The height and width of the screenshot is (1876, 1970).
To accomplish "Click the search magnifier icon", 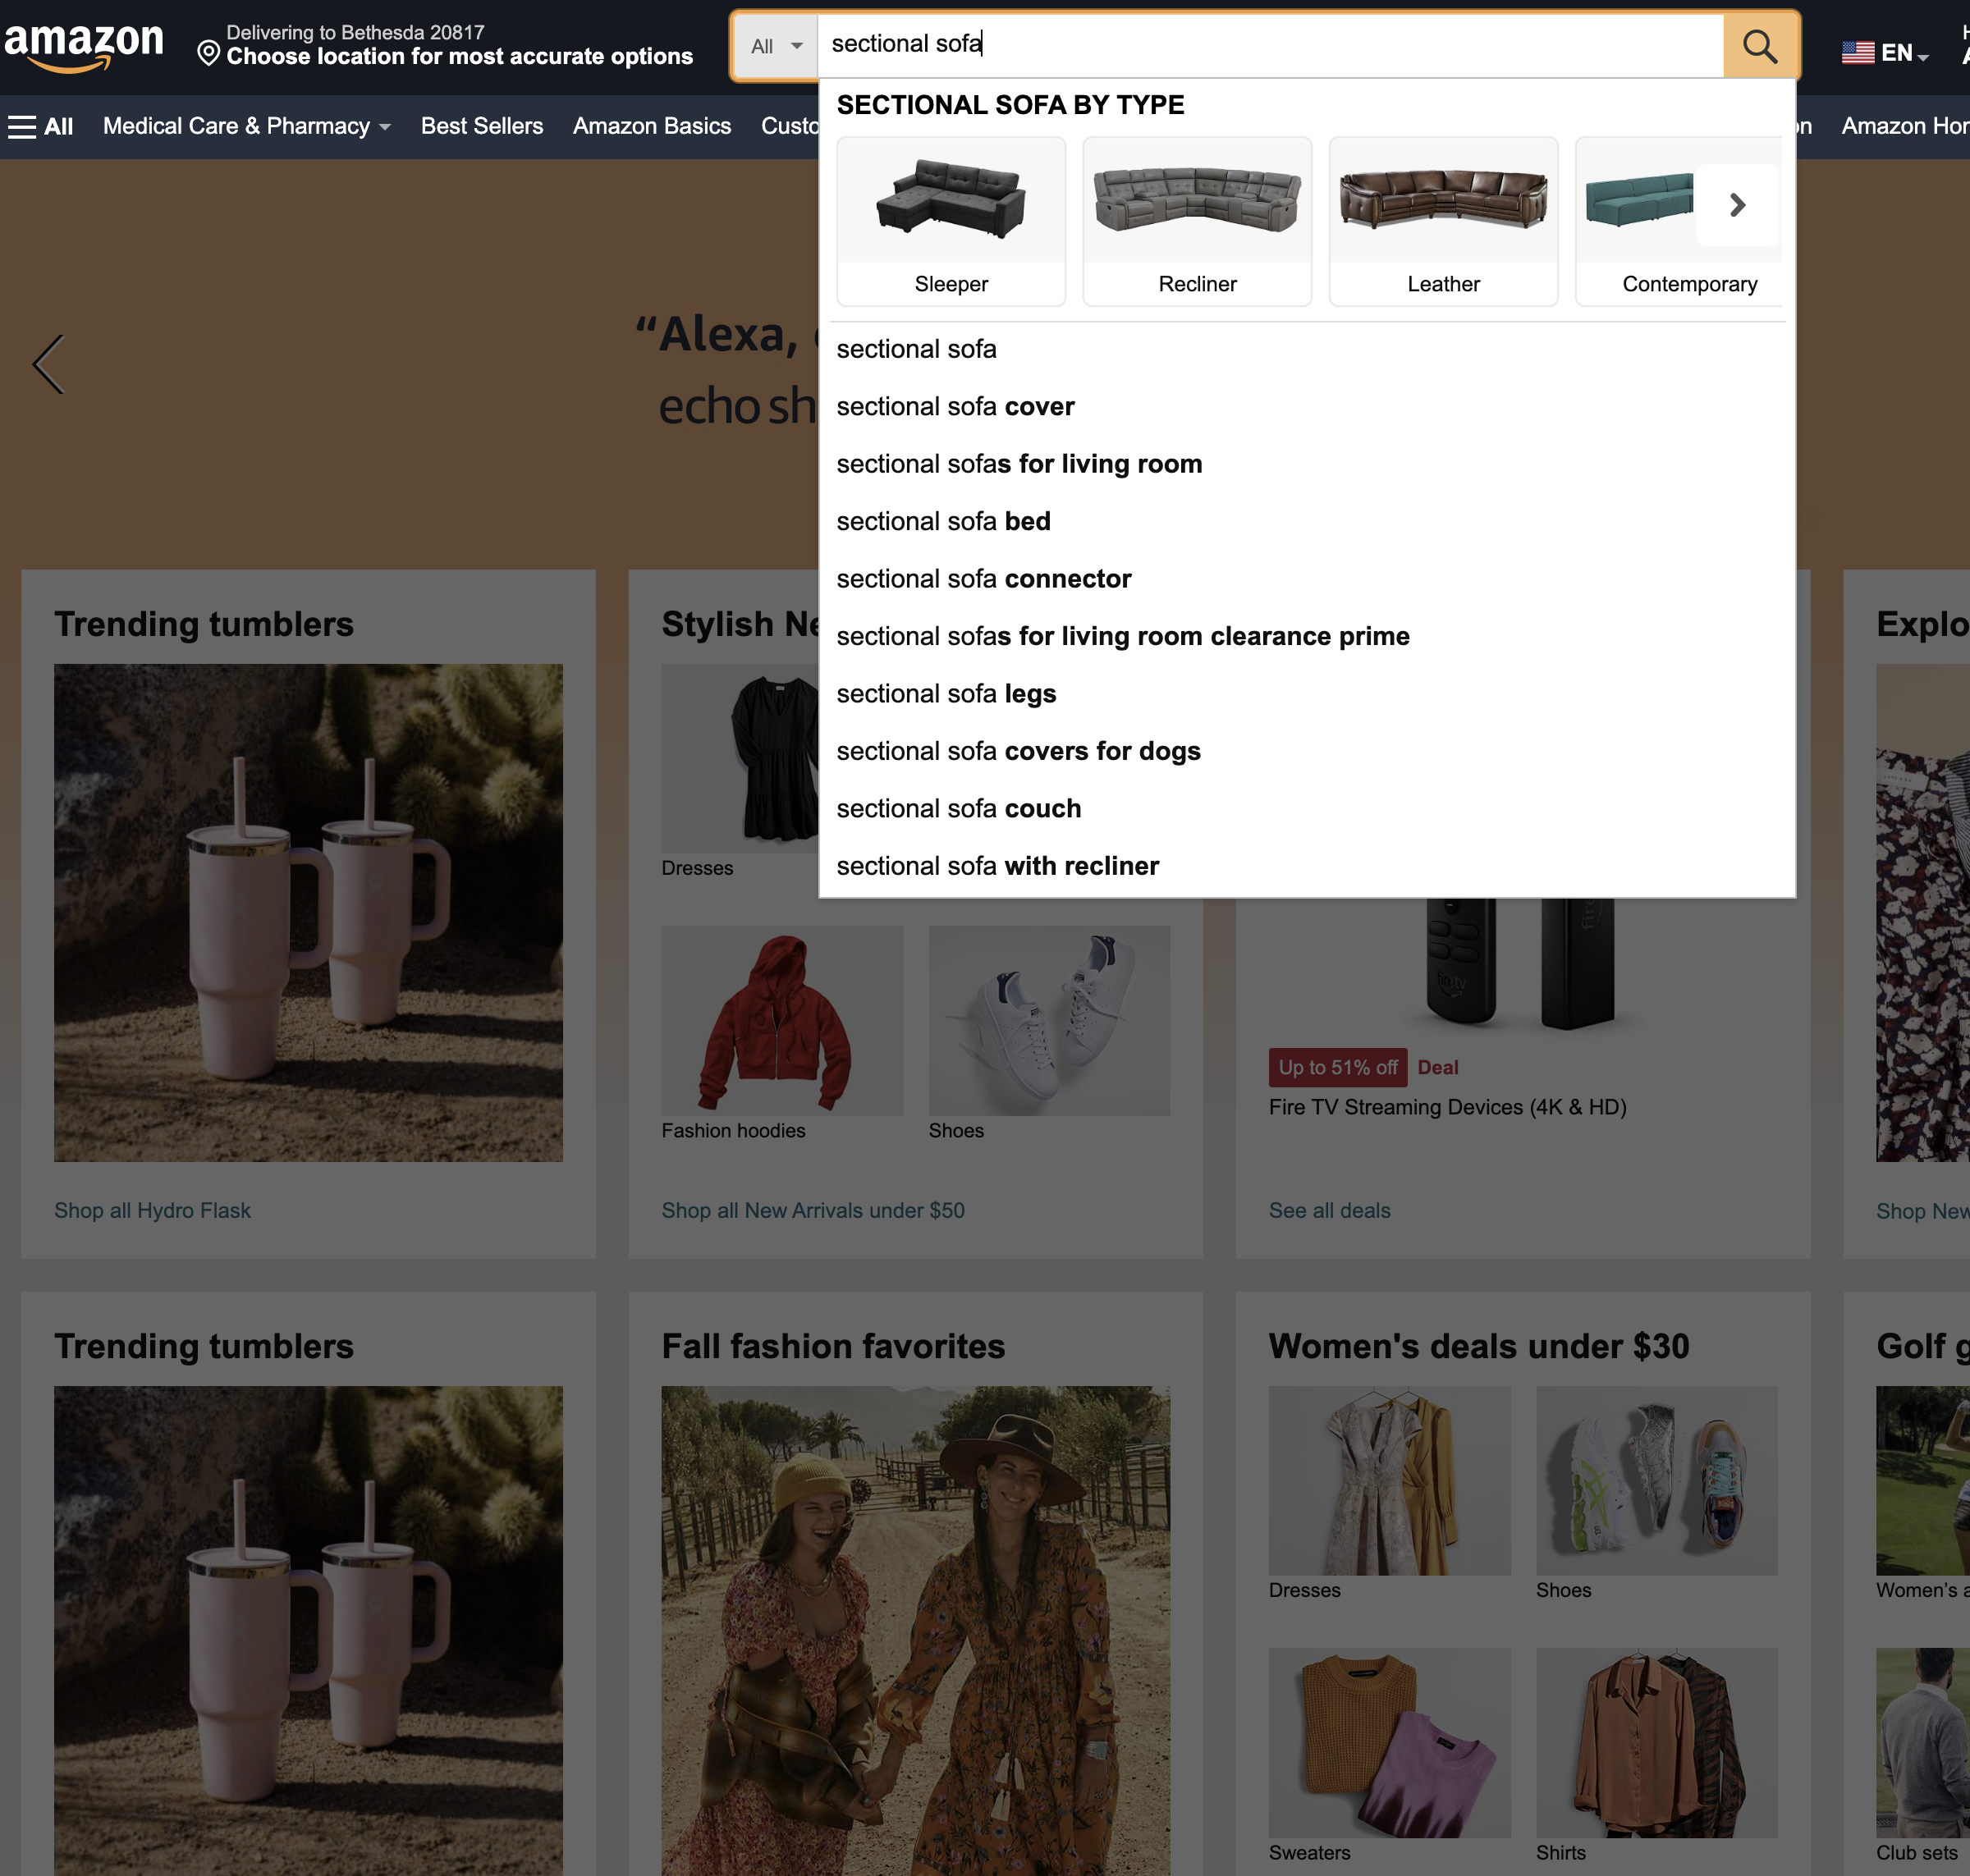I will click(x=1761, y=45).
